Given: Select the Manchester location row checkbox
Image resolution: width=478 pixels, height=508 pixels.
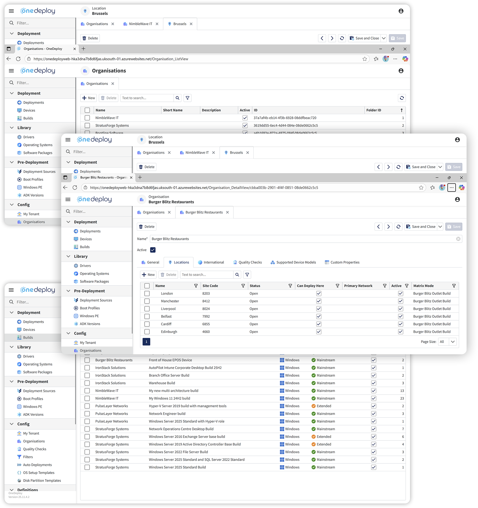Looking at the screenshot, I should tap(147, 301).
